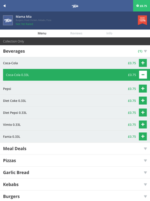150x201 pixels.
Task: Remove Coca-Cola 0.33L with minus button
Action: click(143, 75)
